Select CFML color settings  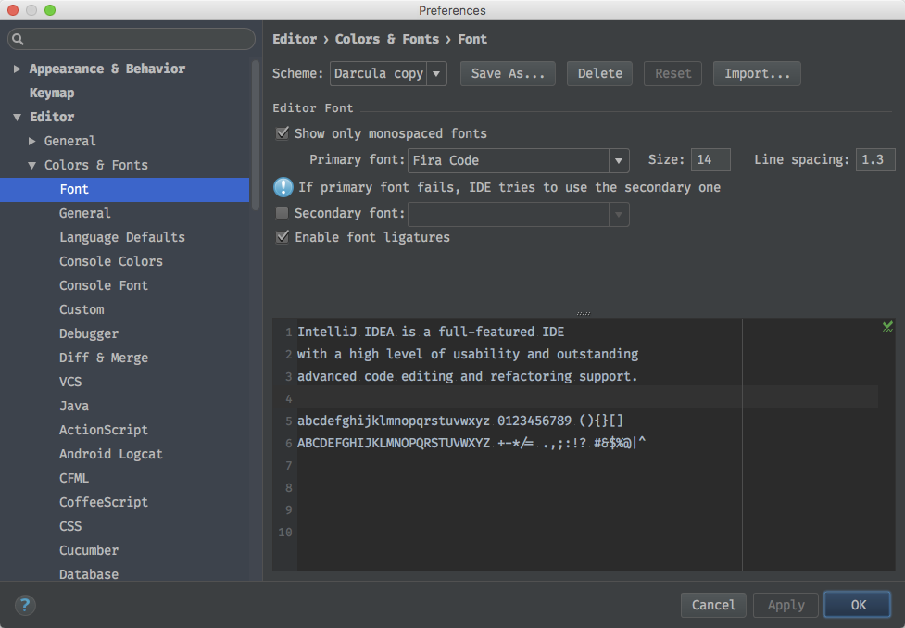click(74, 478)
